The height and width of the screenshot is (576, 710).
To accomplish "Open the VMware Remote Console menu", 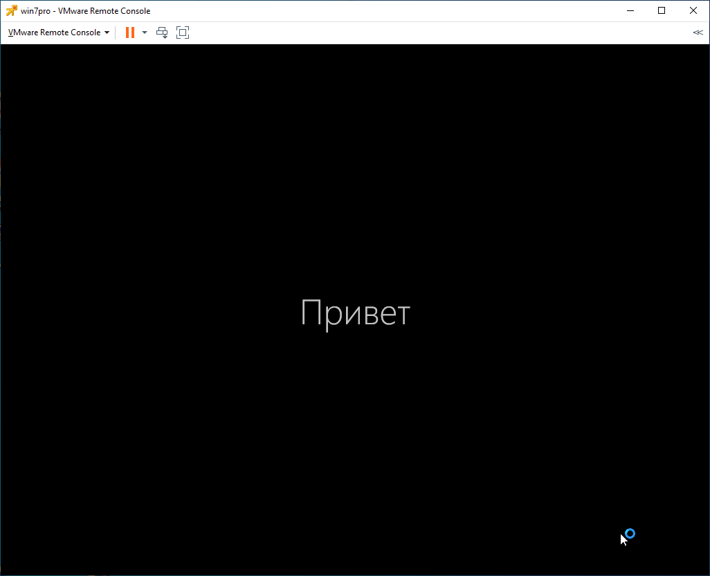I will pyautogui.click(x=59, y=32).
